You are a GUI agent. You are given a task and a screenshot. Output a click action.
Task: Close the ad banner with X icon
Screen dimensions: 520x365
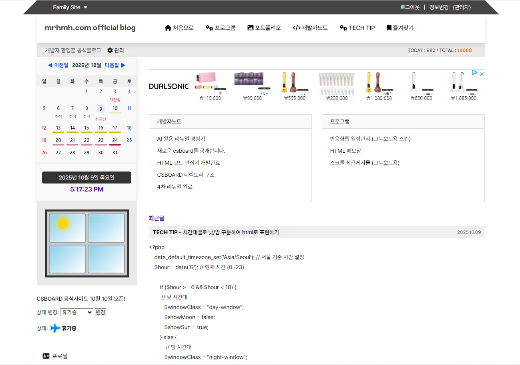[482, 74]
